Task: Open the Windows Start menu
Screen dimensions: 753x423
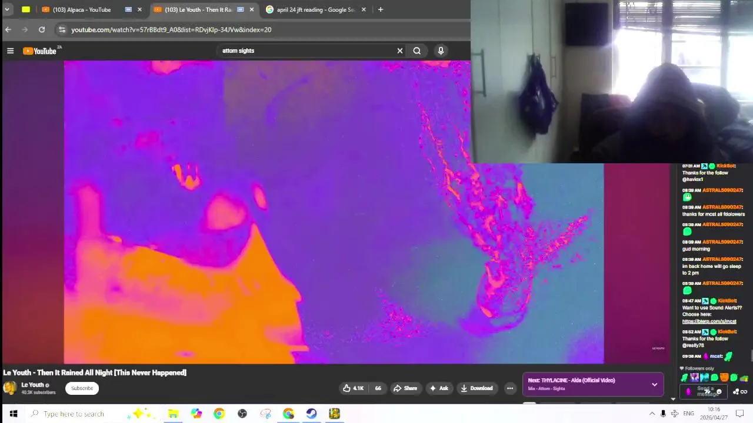Action: (13, 414)
